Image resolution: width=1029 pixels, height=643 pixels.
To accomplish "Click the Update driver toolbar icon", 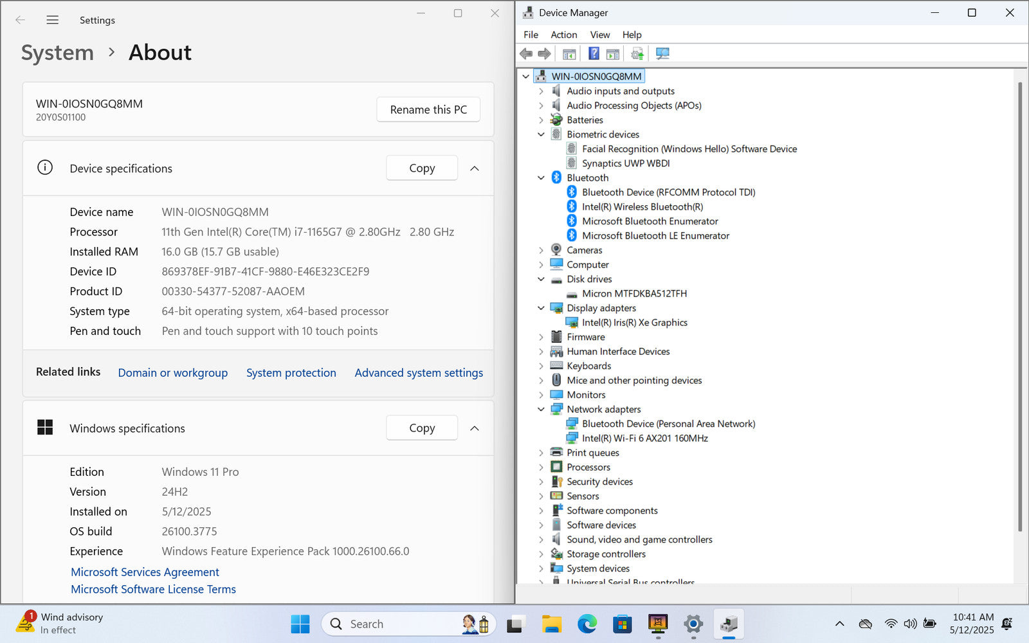I will [637, 54].
